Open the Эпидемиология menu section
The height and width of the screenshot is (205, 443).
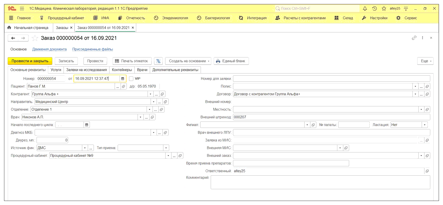point(171,18)
